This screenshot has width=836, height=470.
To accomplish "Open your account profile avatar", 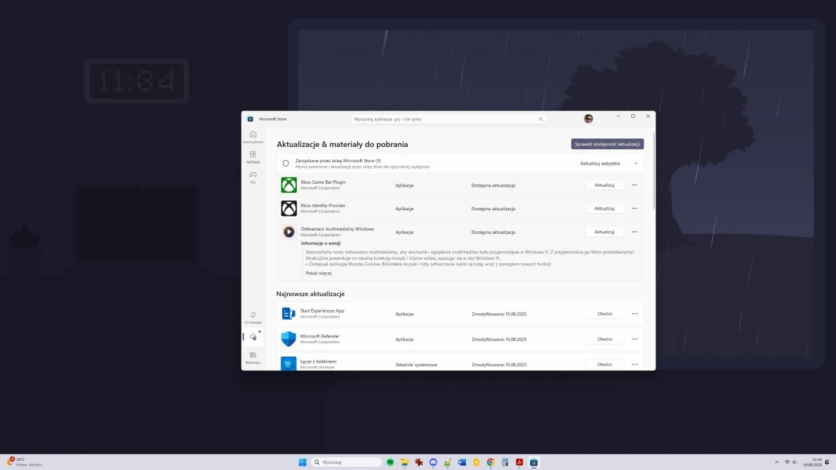I will (x=589, y=118).
